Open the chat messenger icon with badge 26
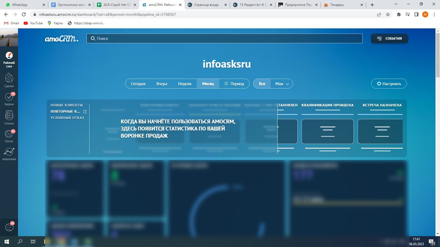The width and height of the screenshot is (440, 247). pyautogui.click(x=9, y=227)
